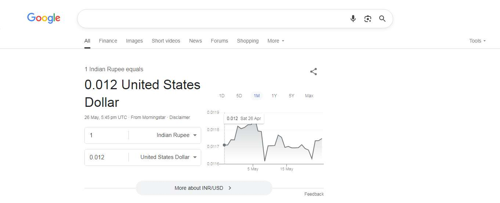Click the share icon for conversion
Image resolution: width=500 pixels, height=203 pixels.
point(313,72)
